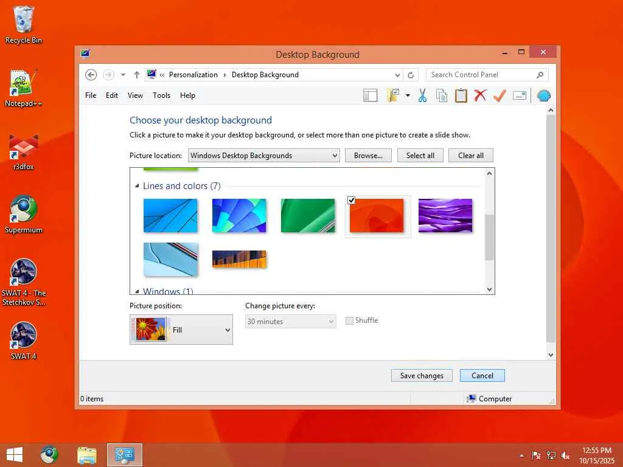Open the folder options toolbar icon

[x=393, y=95]
